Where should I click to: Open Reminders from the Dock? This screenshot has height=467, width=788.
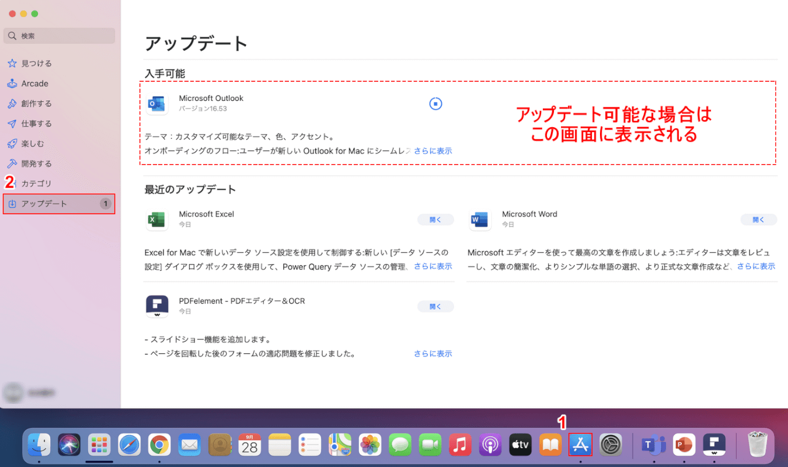pyautogui.click(x=310, y=445)
